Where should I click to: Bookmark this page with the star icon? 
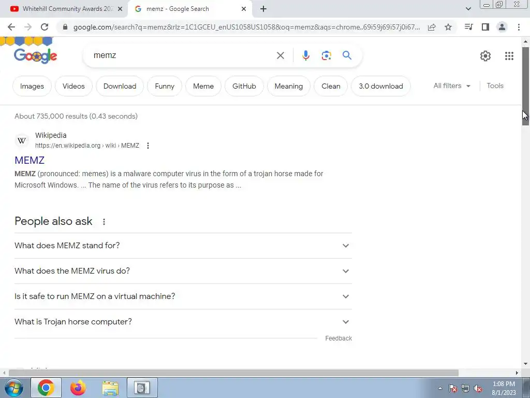click(448, 27)
